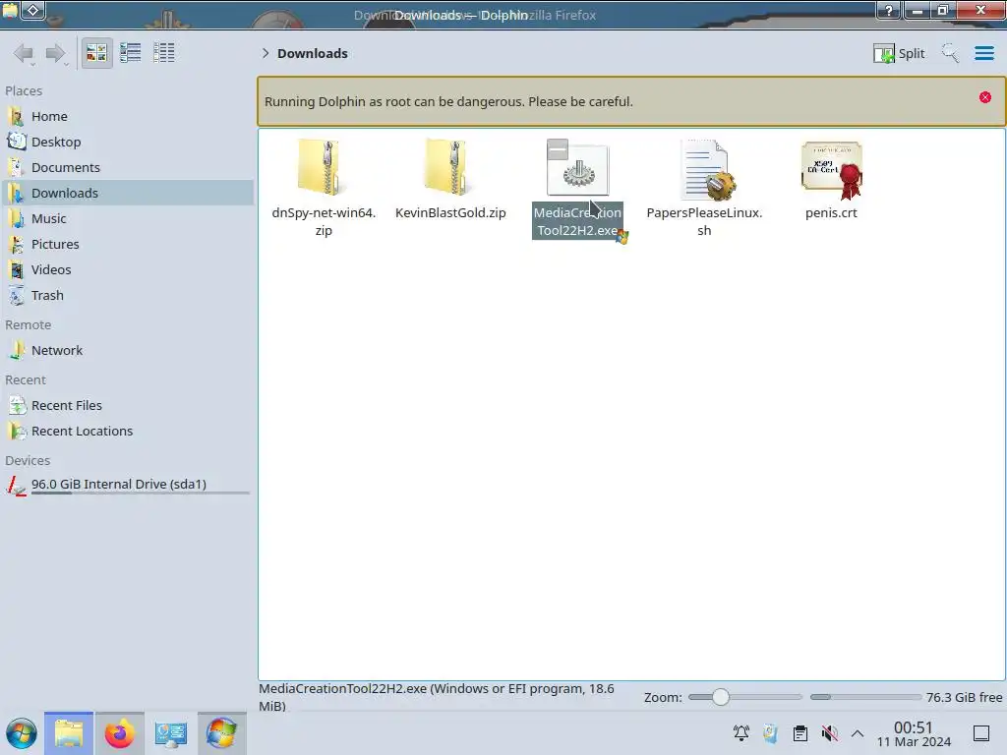The height and width of the screenshot is (755, 1007).
Task: Split the Dolphin view
Action: (x=899, y=53)
